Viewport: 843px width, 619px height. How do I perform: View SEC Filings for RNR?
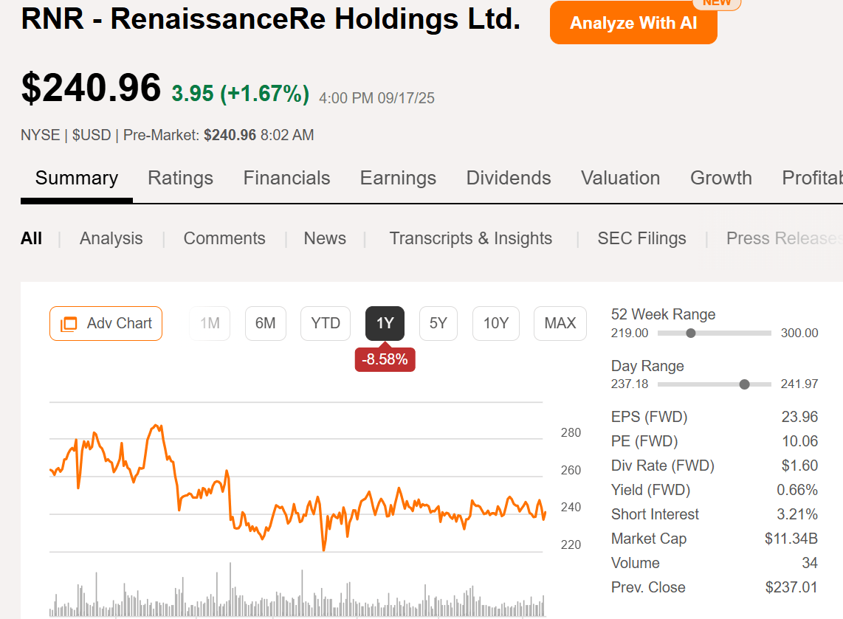[x=641, y=238]
